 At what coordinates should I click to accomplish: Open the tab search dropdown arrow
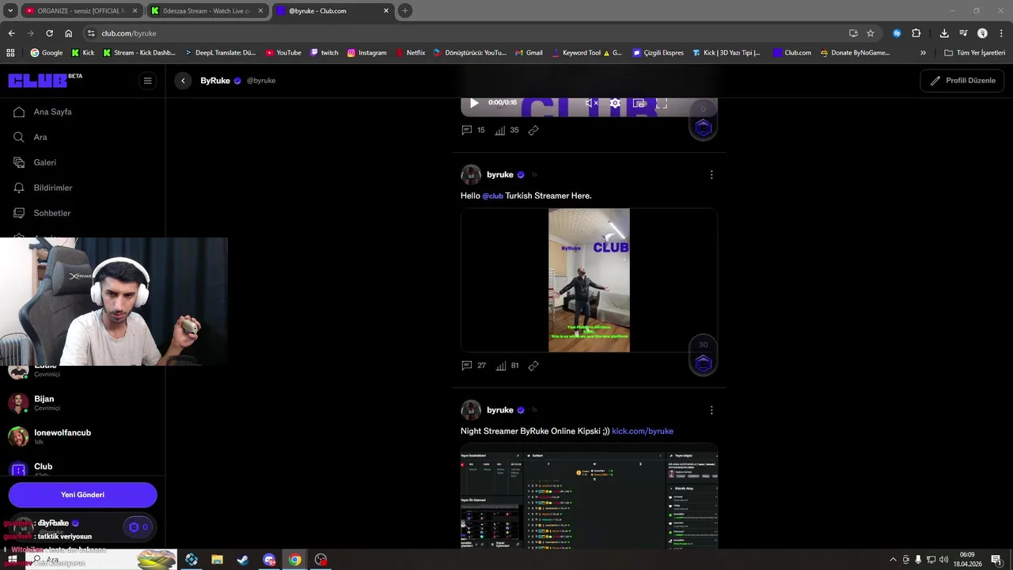(x=10, y=11)
